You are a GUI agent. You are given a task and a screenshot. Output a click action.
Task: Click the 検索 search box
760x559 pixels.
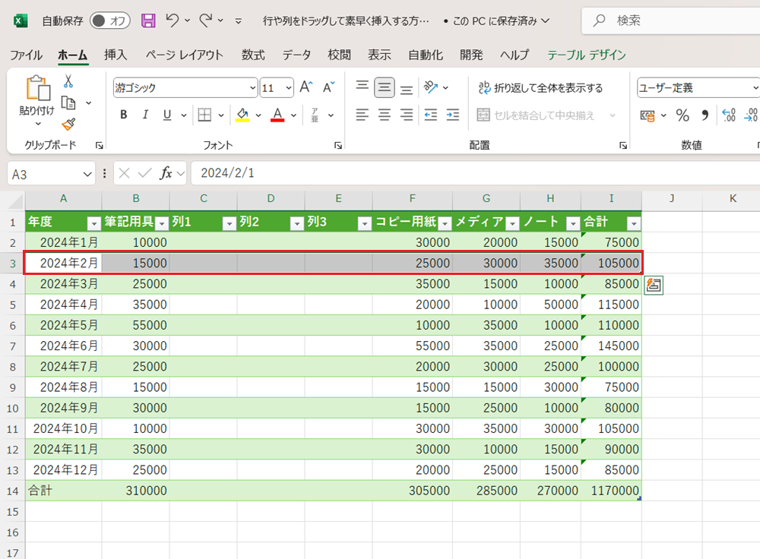(x=671, y=21)
